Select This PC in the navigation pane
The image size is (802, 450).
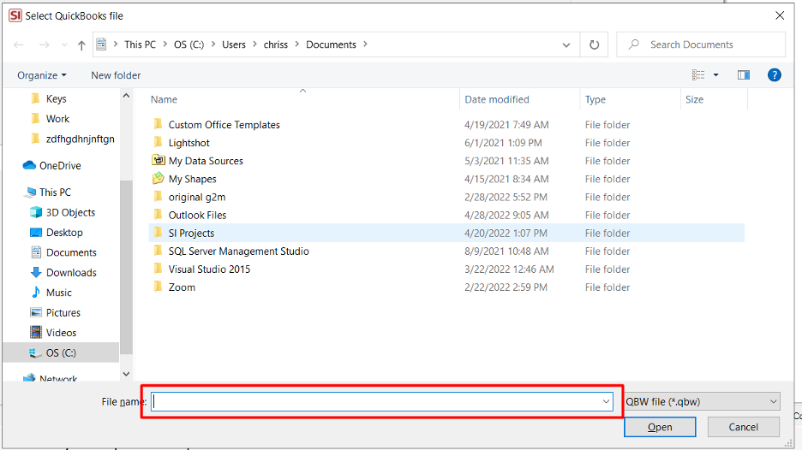[x=55, y=192]
